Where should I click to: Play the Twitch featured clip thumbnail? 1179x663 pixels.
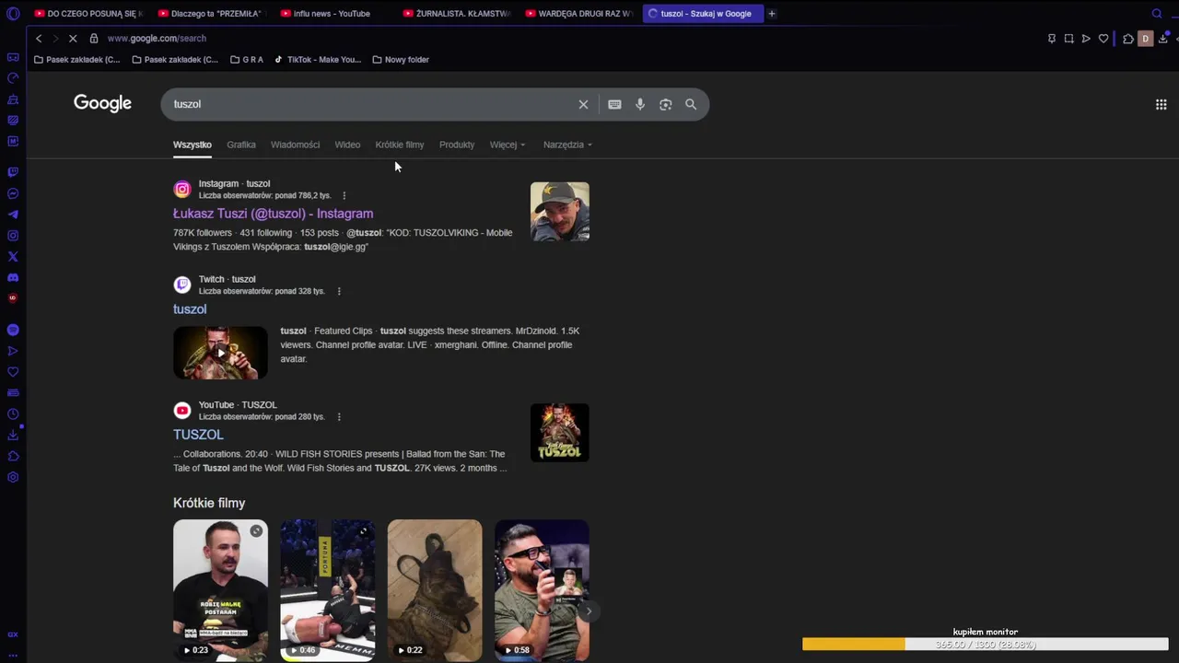point(220,352)
